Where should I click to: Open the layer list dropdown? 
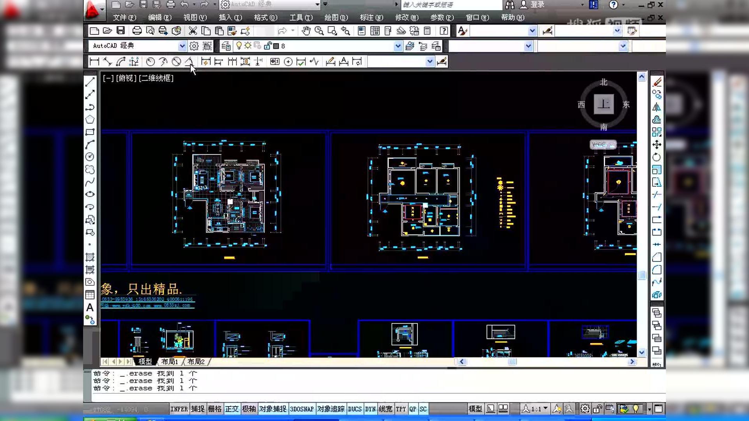tap(398, 46)
